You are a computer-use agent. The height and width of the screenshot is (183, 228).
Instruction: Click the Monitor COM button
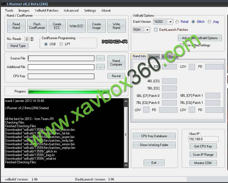(x=203, y=163)
